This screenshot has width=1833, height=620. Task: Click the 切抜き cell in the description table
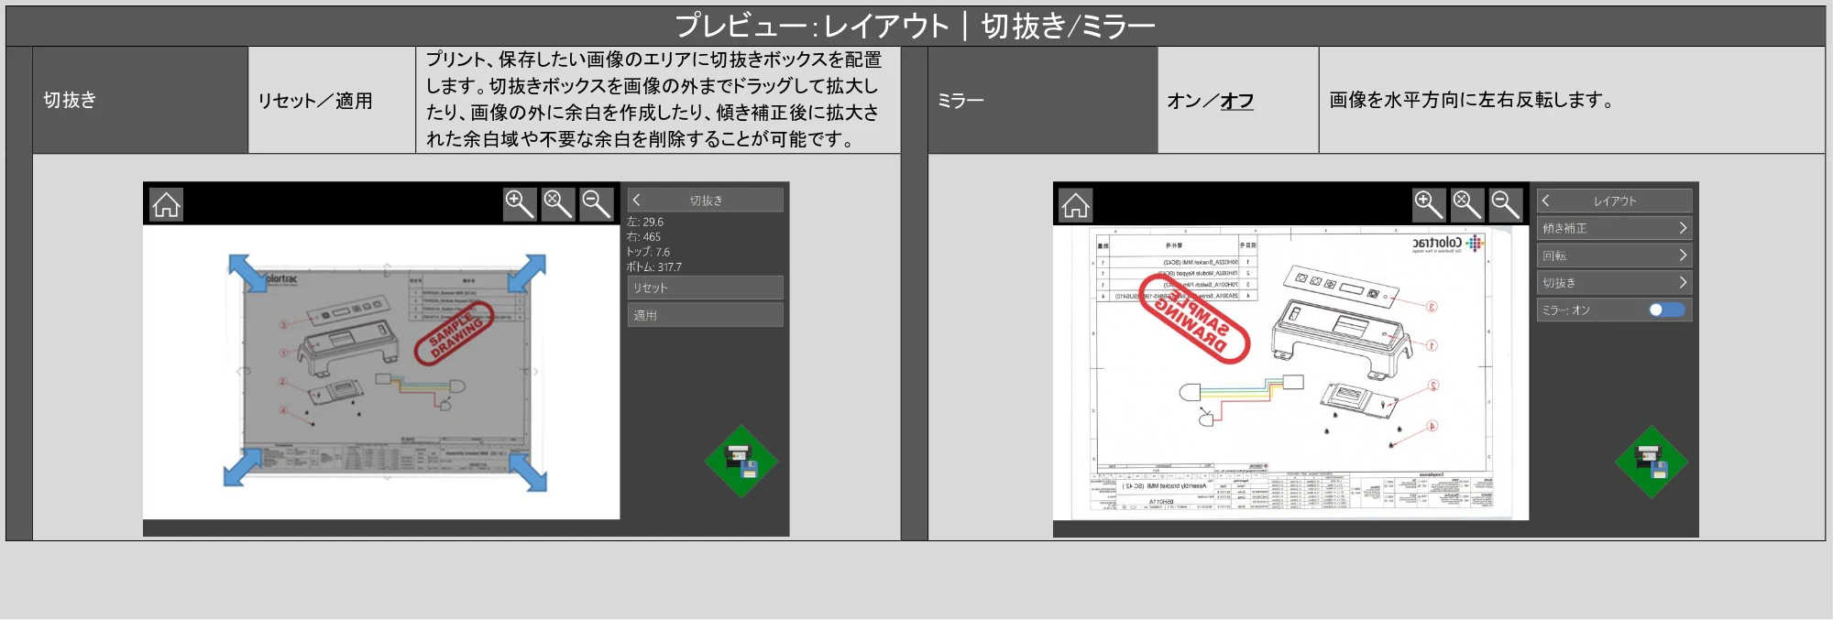140,100
